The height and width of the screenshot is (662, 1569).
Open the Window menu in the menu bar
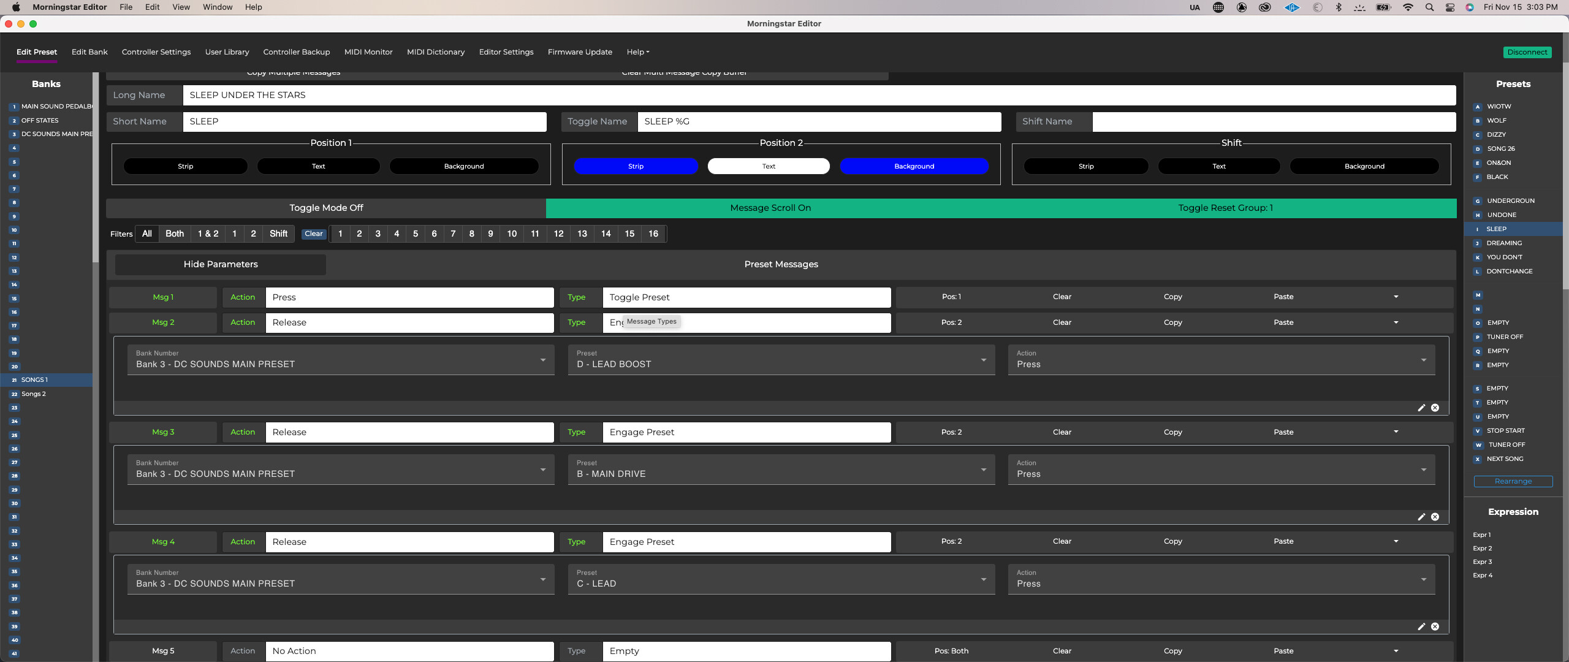[x=218, y=7]
